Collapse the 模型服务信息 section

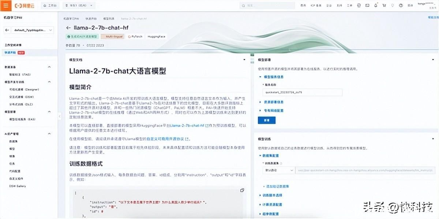271,77
